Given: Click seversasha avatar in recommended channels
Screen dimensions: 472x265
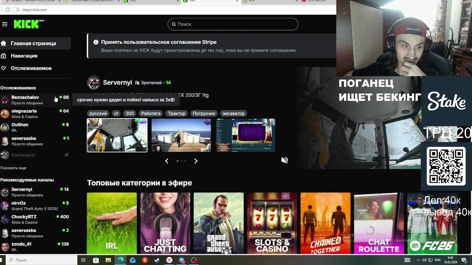Looking at the screenshot, I should click(x=5, y=233).
